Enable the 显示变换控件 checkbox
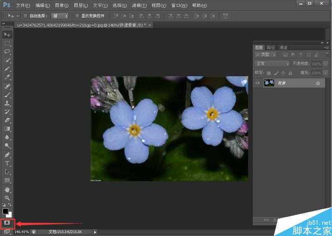Viewport: 332px width, 236px height. [x=77, y=16]
